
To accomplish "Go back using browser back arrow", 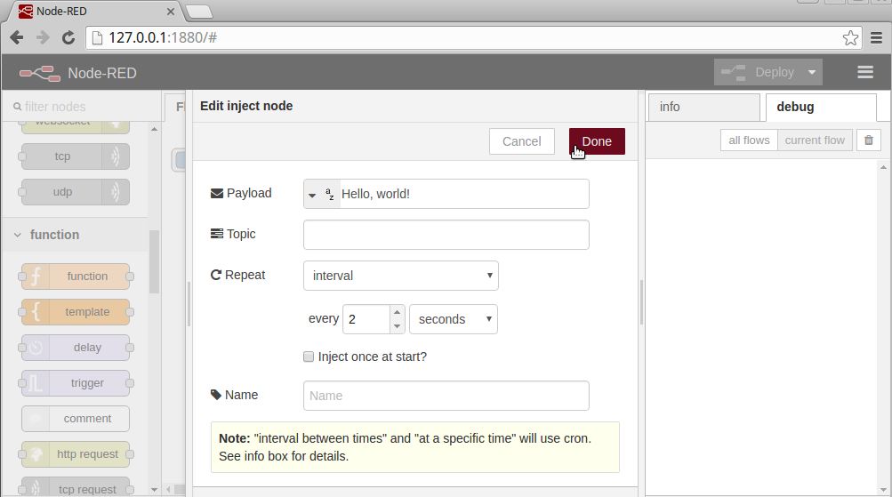I will (17, 37).
